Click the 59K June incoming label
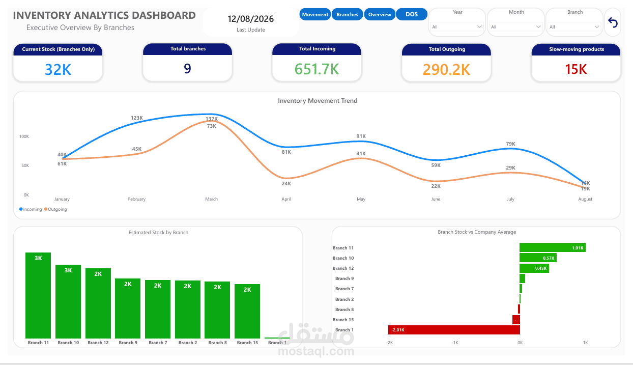The width and height of the screenshot is (633, 365). (436, 165)
